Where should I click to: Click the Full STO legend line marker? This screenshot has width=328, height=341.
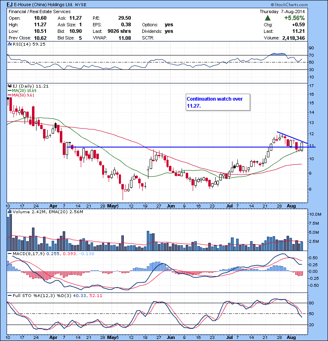coord(9,295)
